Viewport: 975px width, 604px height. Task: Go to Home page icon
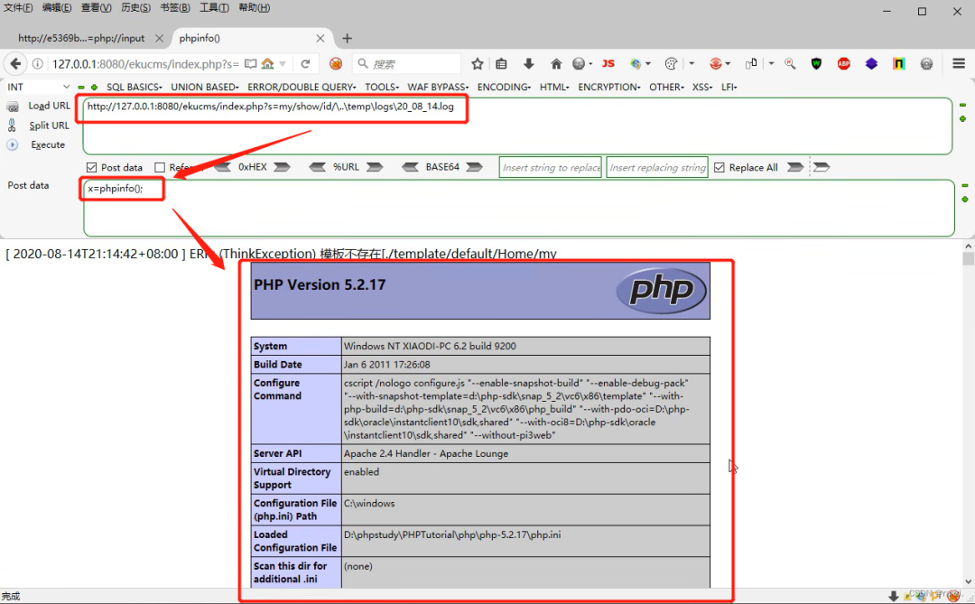coord(556,63)
